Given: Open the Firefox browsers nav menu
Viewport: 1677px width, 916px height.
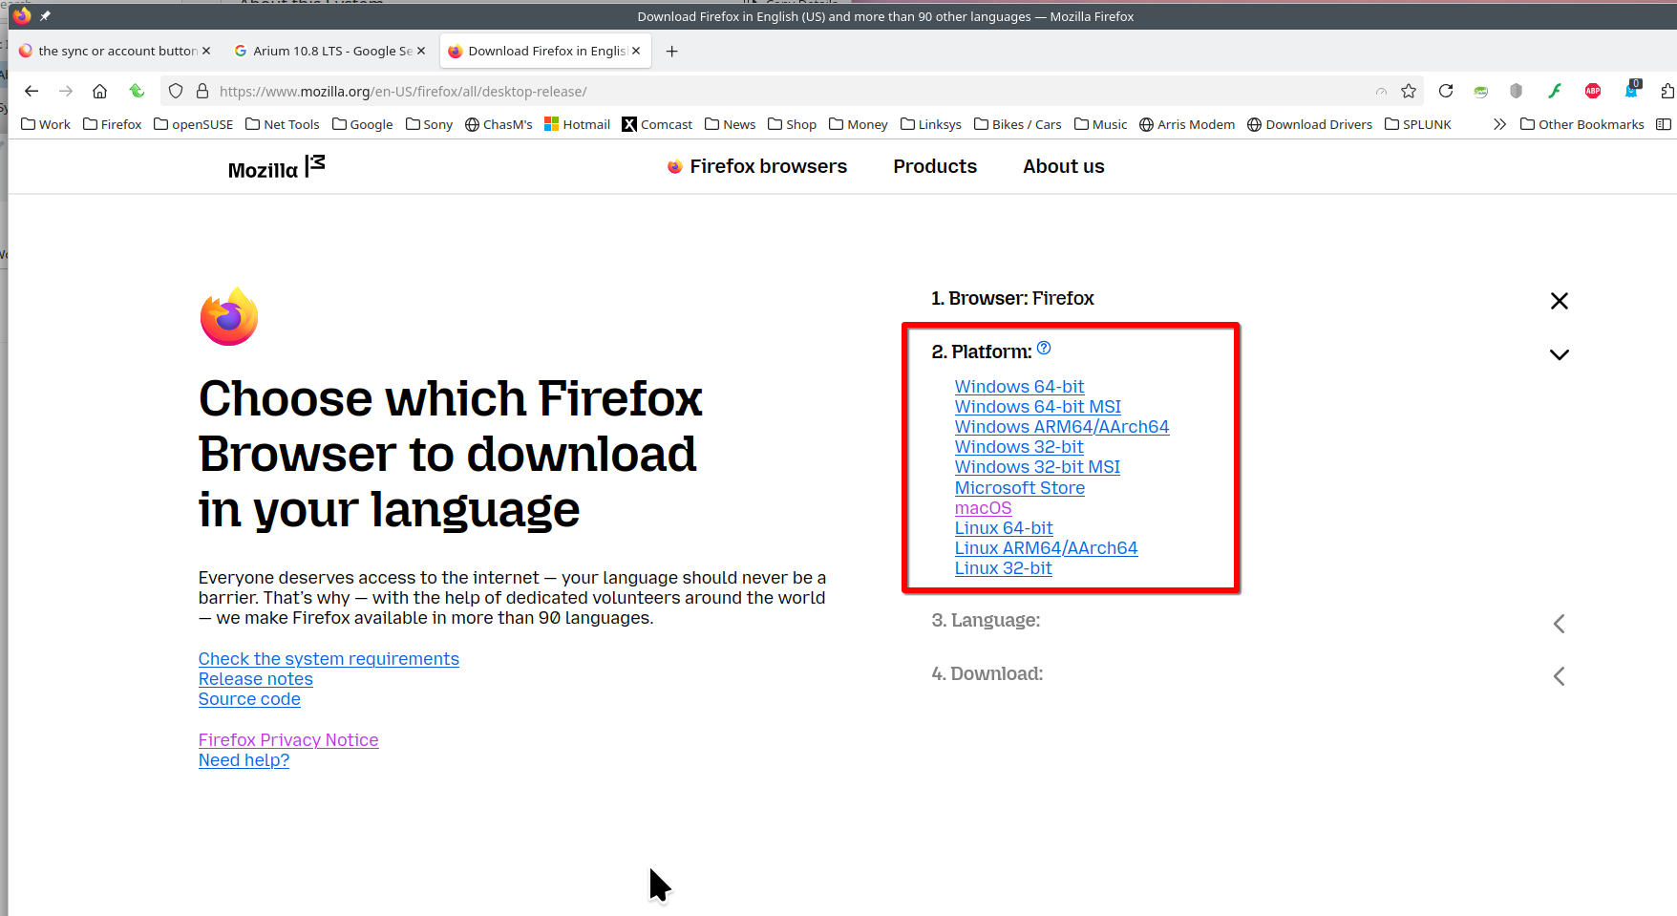Looking at the screenshot, I should (x=757, y=166).
